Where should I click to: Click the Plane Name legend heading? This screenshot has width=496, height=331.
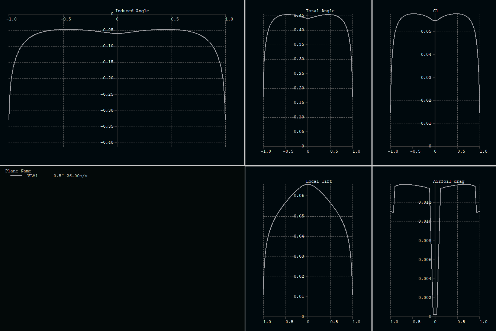[x=18, y=171]
